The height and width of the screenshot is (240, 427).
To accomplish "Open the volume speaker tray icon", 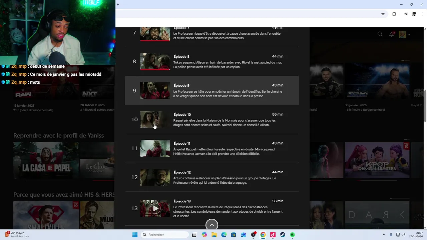I will point(404,235).
